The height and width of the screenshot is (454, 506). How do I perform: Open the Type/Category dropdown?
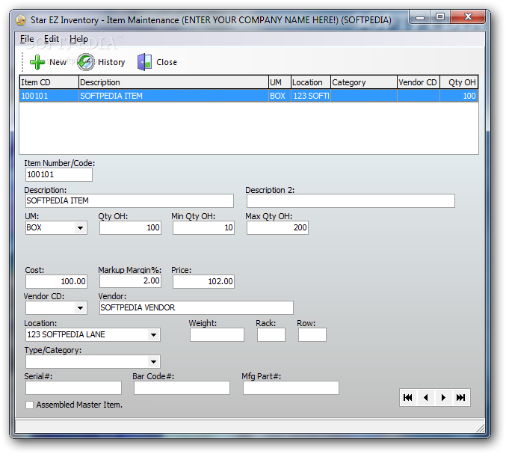click(154, 362)
